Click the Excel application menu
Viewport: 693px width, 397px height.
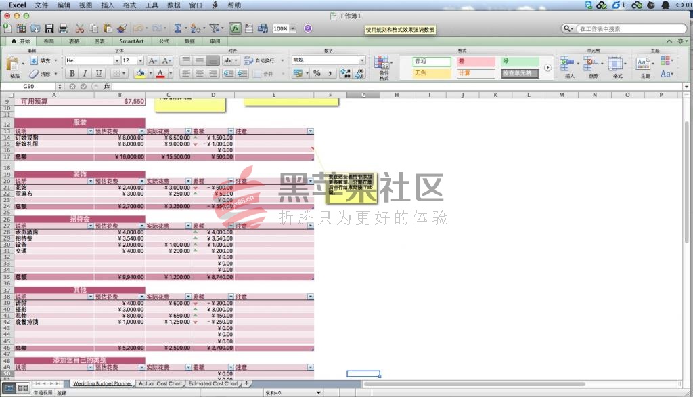[17, 5]
